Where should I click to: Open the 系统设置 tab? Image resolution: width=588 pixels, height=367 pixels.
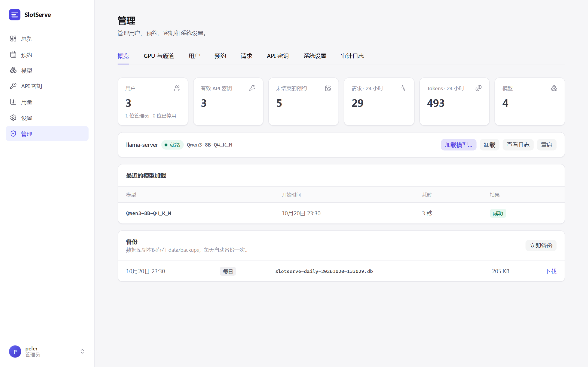(315, 56)
